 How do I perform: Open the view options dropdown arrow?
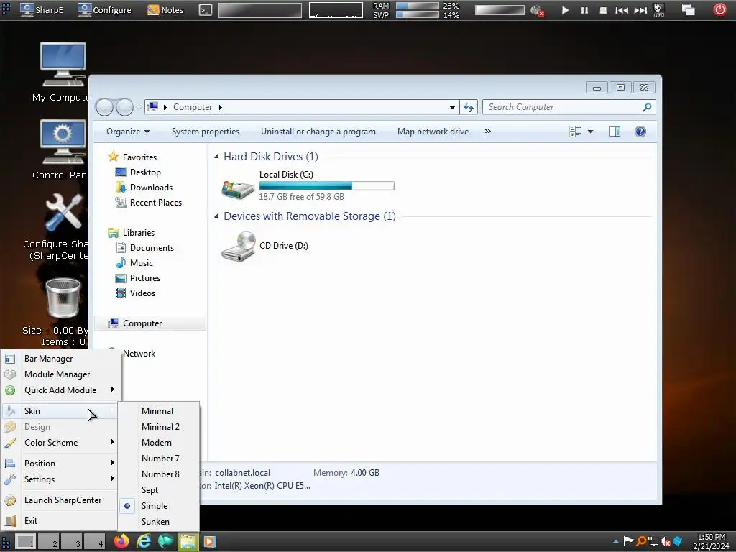click(x=591, y=132)
